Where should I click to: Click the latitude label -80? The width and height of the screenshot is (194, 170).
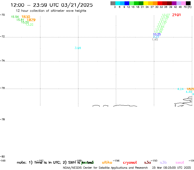[x=2, y=157]
